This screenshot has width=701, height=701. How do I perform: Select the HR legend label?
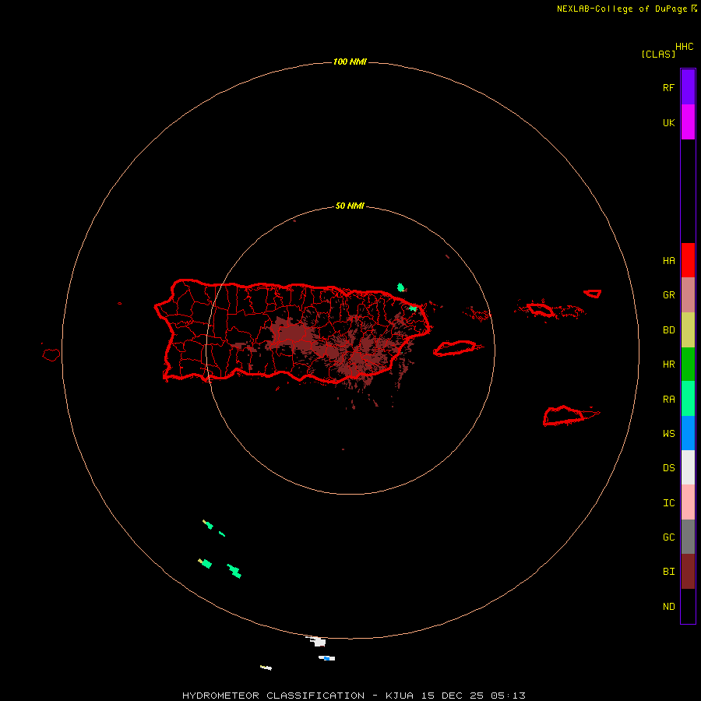(x=668, y=365)
